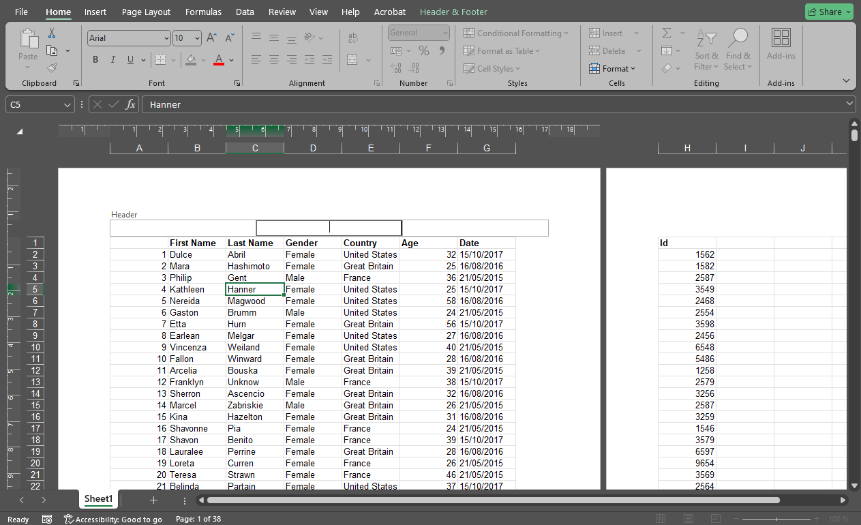Switch to the Page Layout tab
The image size is (861, 525).
147,12
